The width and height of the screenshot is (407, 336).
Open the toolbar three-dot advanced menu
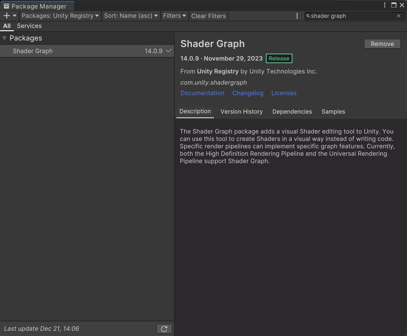coord(297,16)
